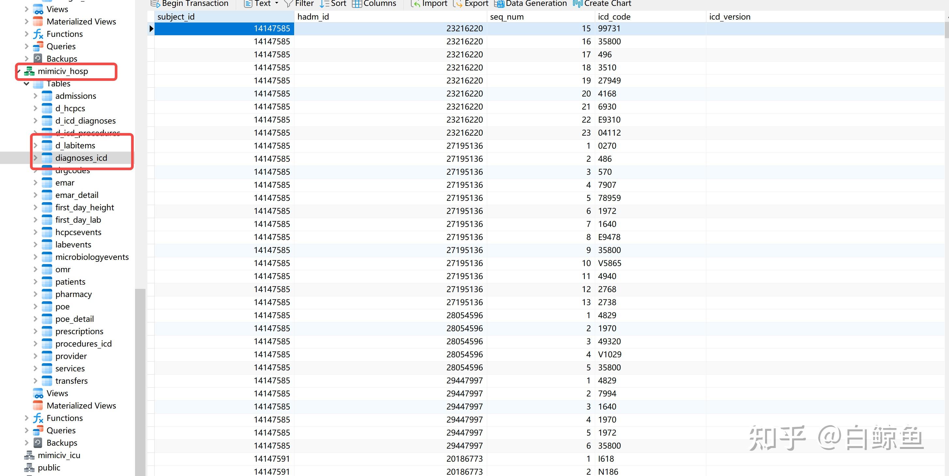This screenshot has width=949, height=476.
Task: Select the public schema node
Action: pos(49,468)
